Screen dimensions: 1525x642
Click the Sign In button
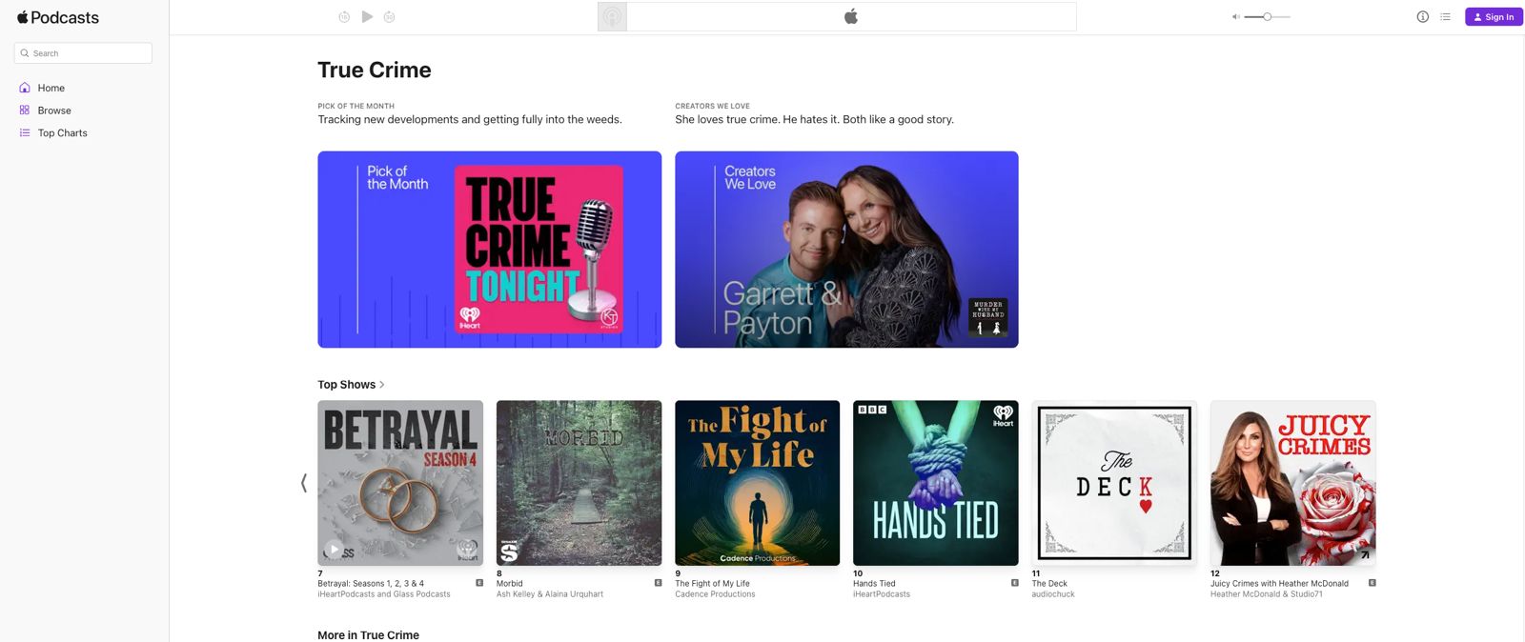pos(1494,17)
